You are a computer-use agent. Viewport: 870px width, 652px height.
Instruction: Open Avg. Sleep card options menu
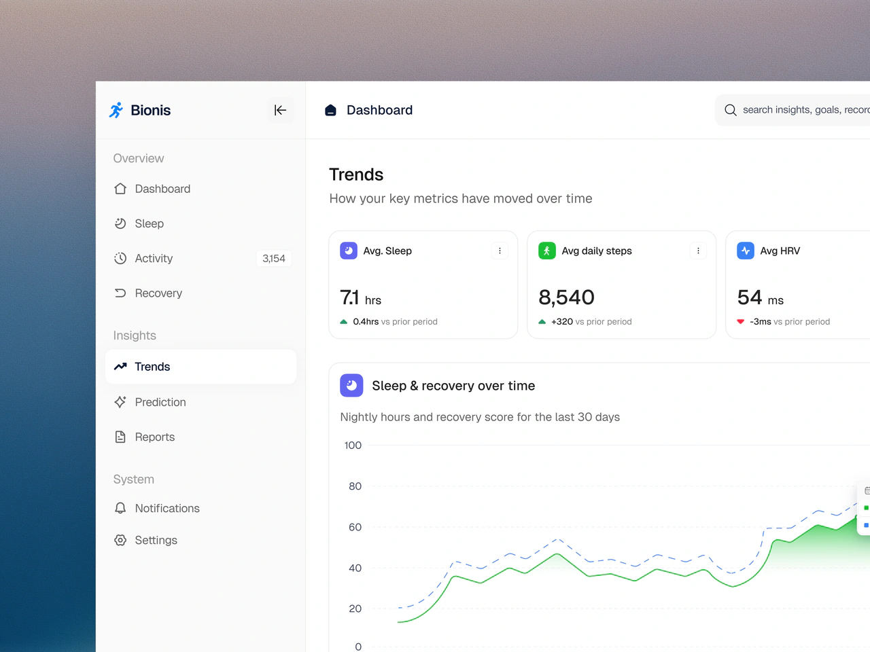(x=500, y=251)
